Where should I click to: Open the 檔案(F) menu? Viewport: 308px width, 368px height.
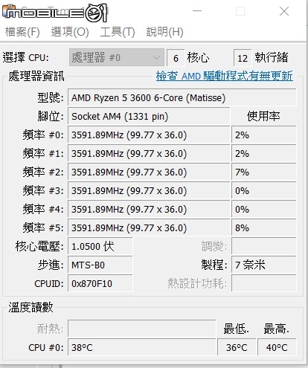click(x=22, y=32)
